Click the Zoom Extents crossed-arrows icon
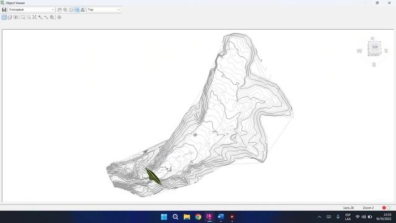 [35, 17]
